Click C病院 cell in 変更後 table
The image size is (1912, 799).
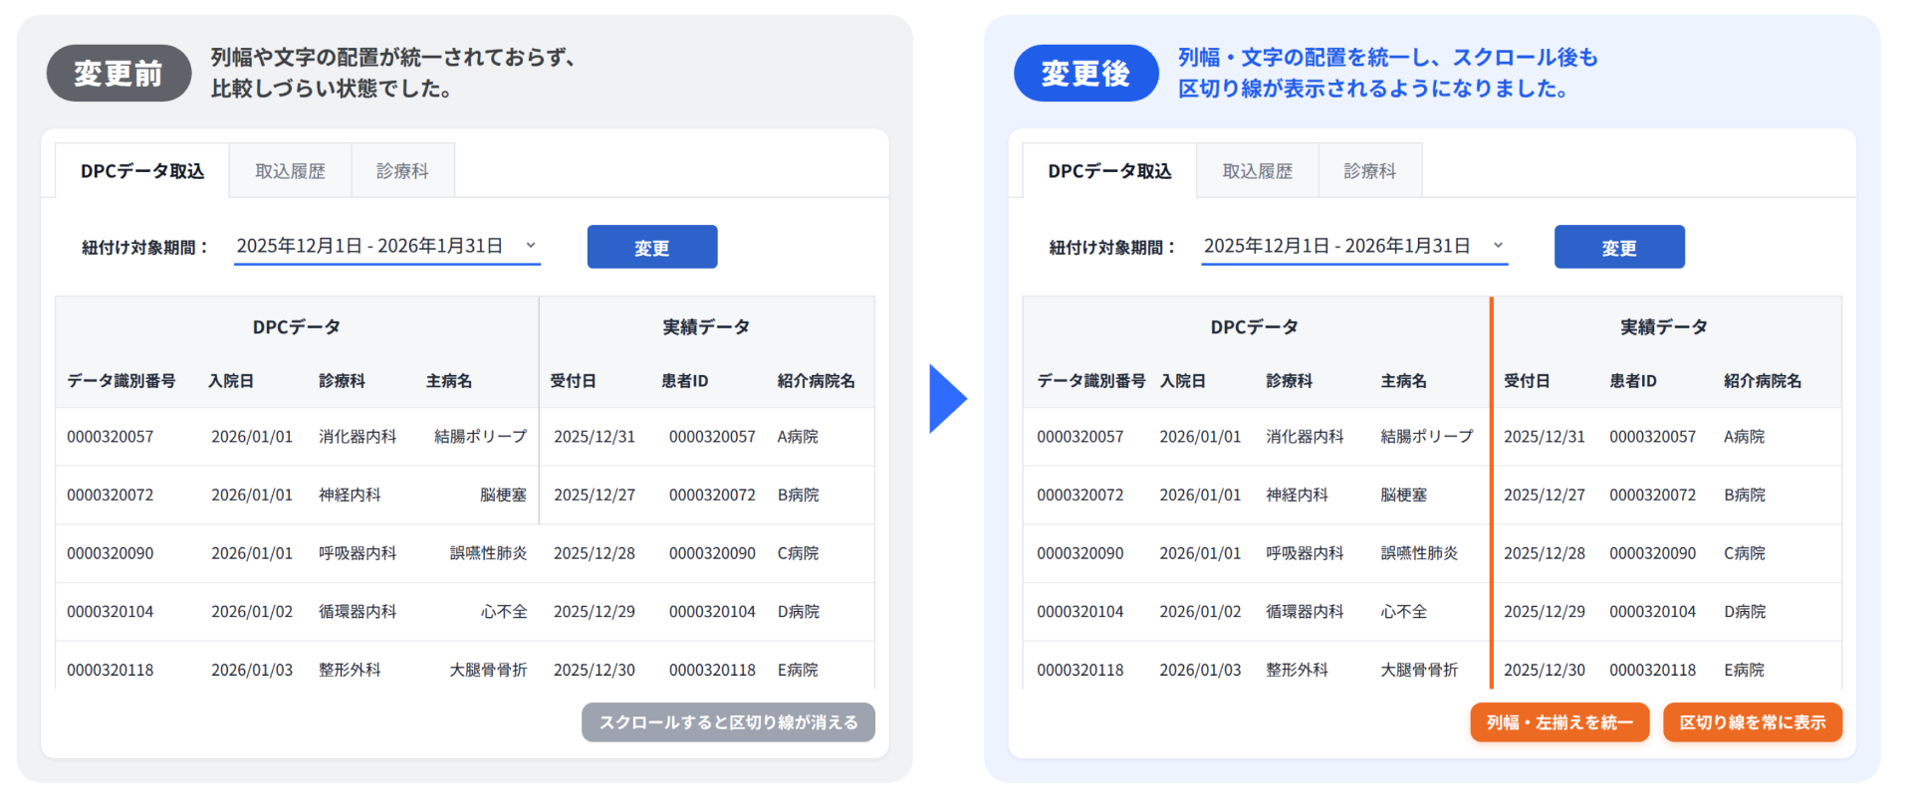(1745, 553)
